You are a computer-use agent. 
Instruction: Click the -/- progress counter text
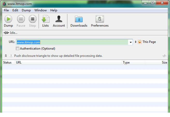coord(164,56)
